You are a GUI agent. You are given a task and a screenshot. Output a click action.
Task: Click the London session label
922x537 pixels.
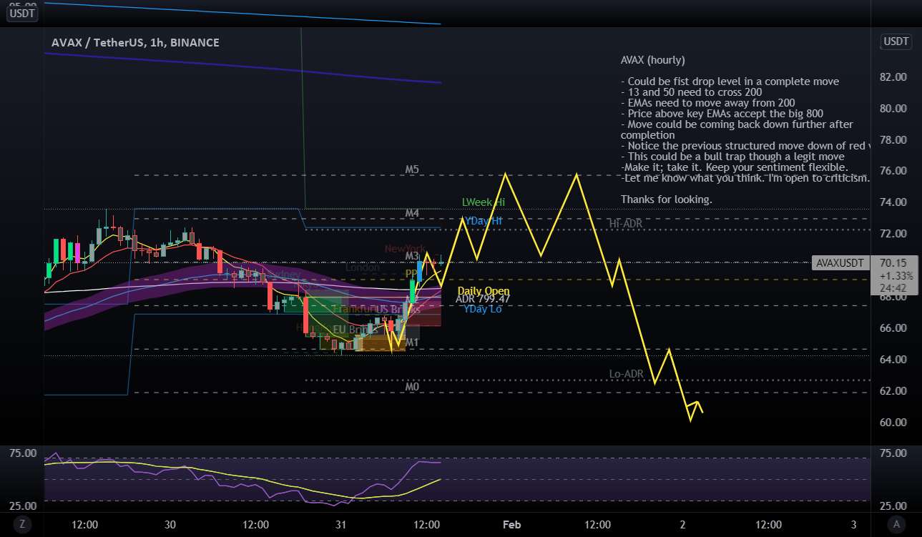tap(363, 267)
